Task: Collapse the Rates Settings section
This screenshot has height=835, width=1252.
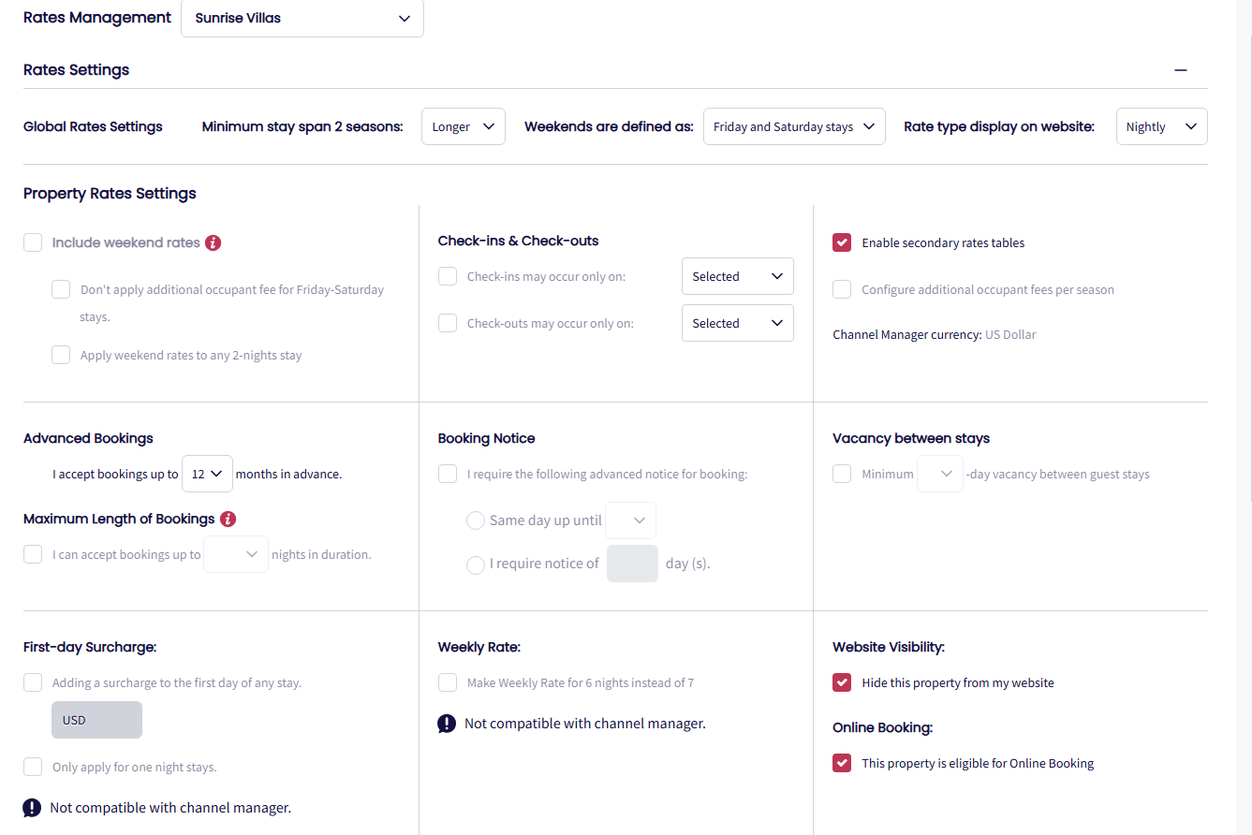Action: (1181, 70)
